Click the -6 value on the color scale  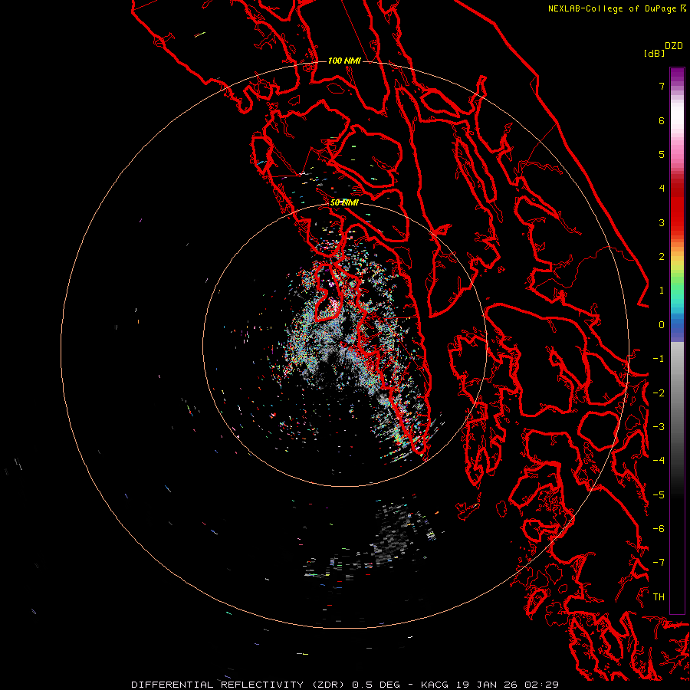pos(659,528)
